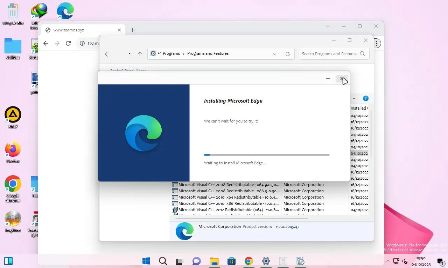Go back in the Control Panel window
The image size is (448, 268).
coord(107,54)
